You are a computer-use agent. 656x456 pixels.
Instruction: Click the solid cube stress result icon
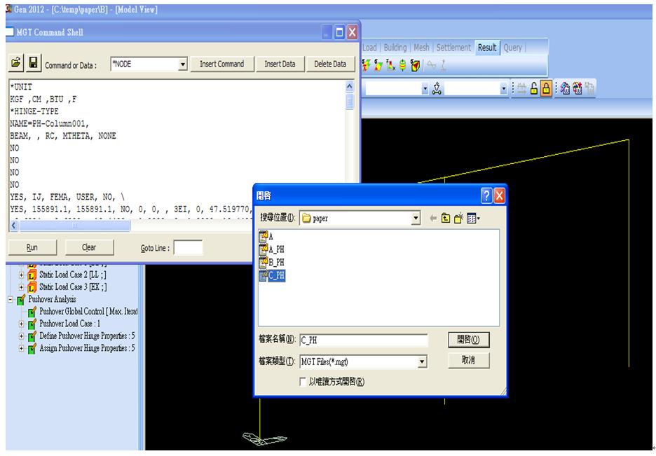(415, 65)
